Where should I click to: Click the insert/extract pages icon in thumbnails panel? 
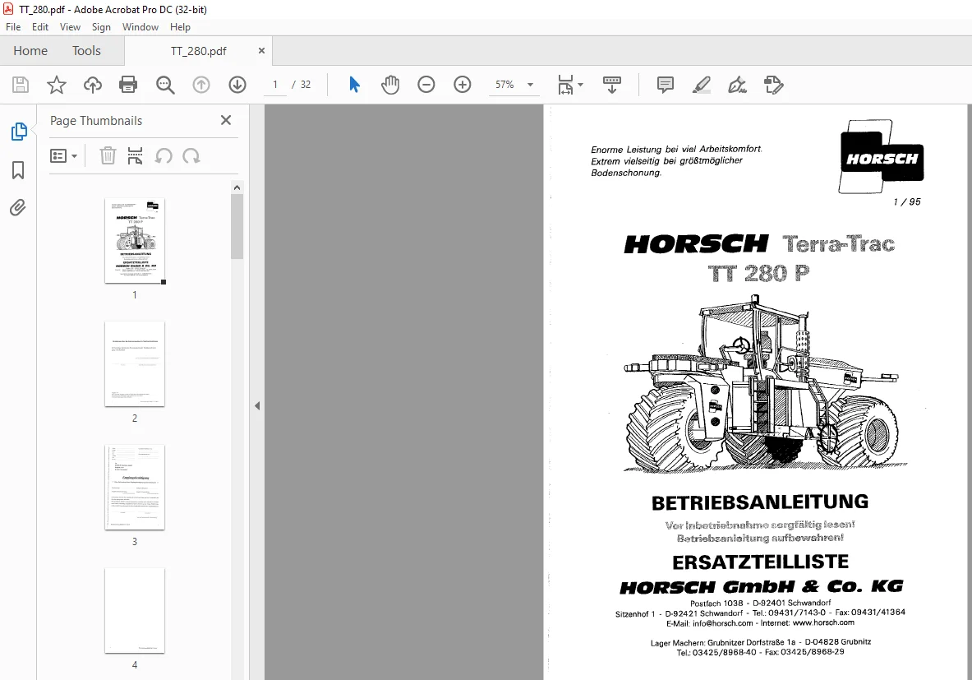coord(135,155)
